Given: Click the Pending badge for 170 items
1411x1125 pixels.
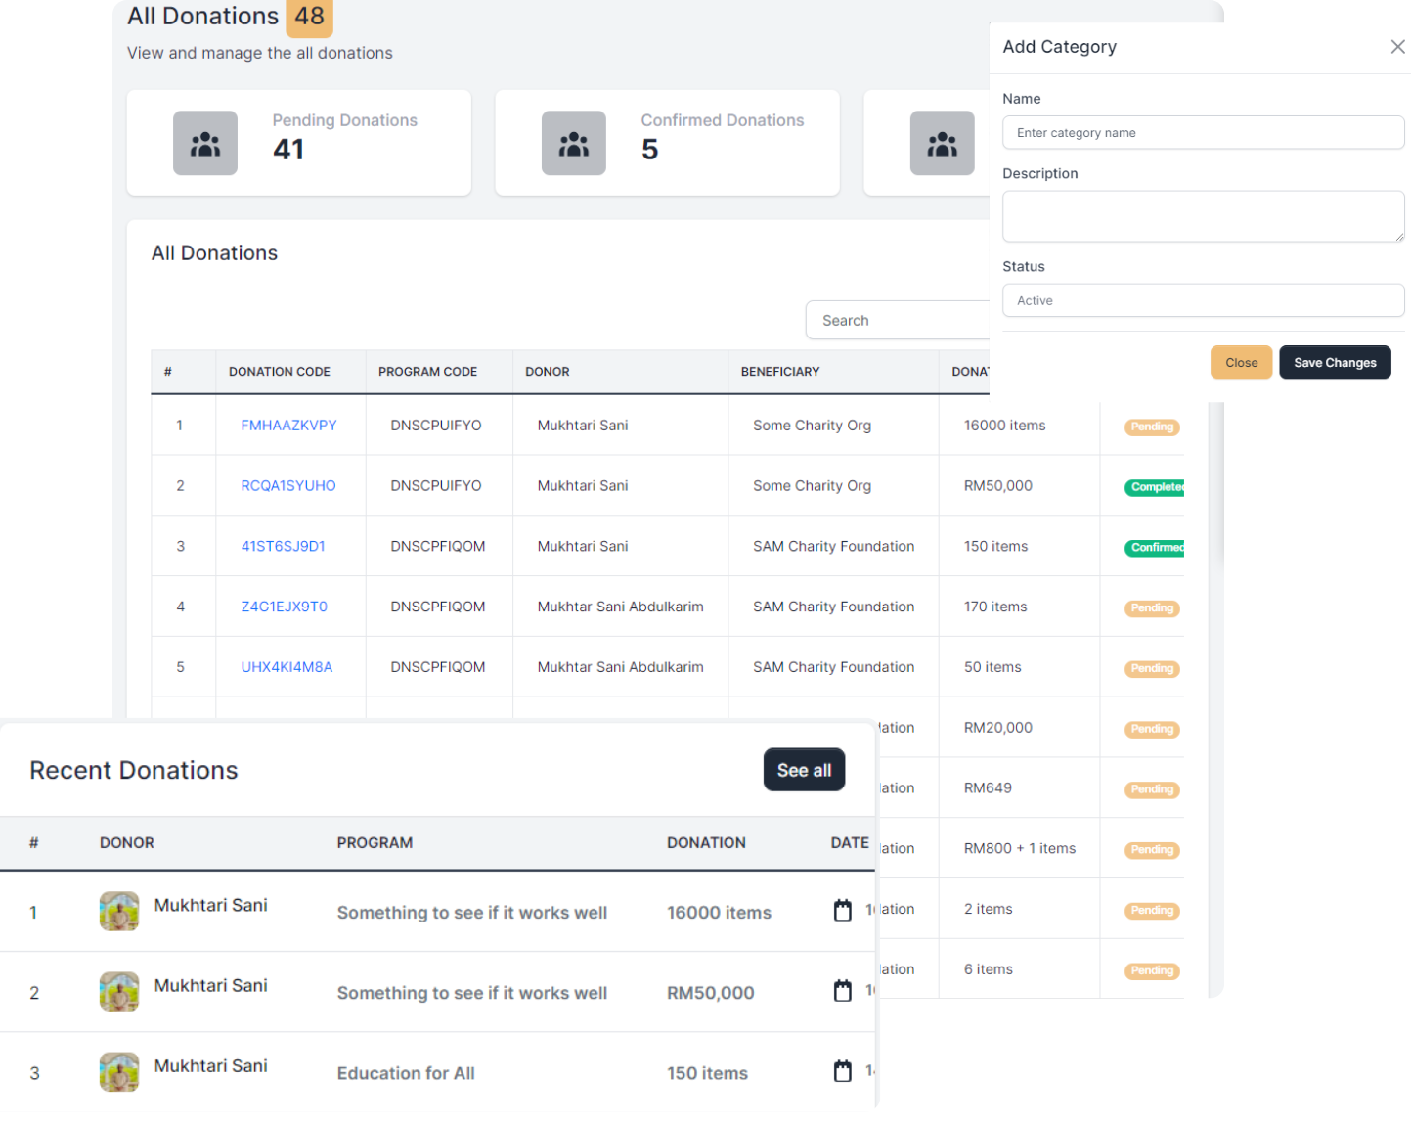Looking at the screenshot, I should [x=1152, y=608].
